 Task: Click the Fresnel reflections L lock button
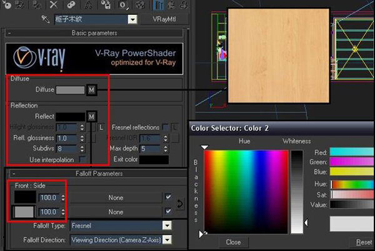click(x=175, y=127)
